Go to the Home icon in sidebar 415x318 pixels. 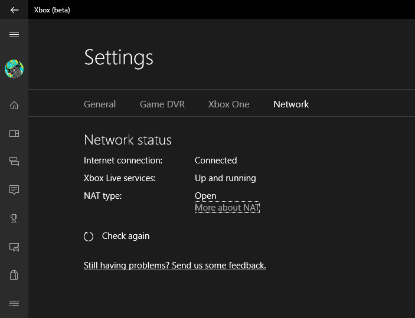(x=14, y=106)
